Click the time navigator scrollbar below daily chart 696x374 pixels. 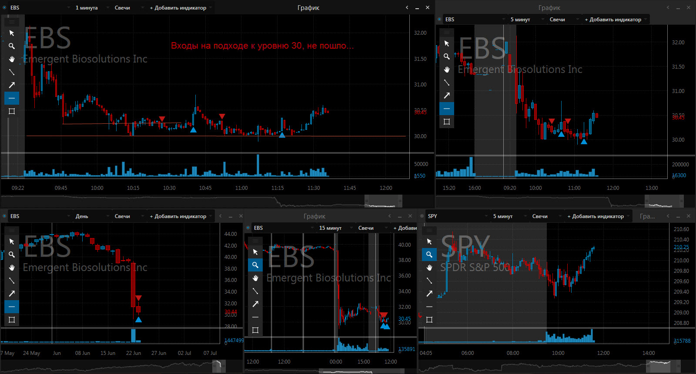tap(219, 366)
